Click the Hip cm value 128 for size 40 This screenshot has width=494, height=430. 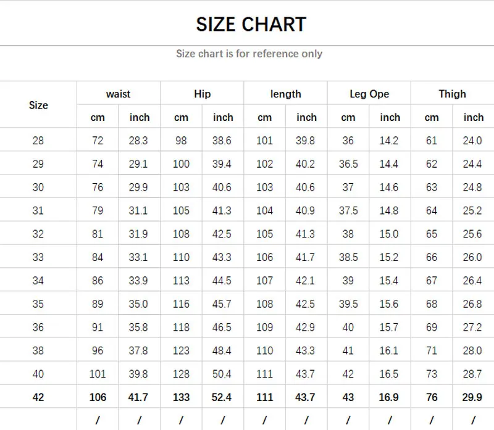point(181,374)
